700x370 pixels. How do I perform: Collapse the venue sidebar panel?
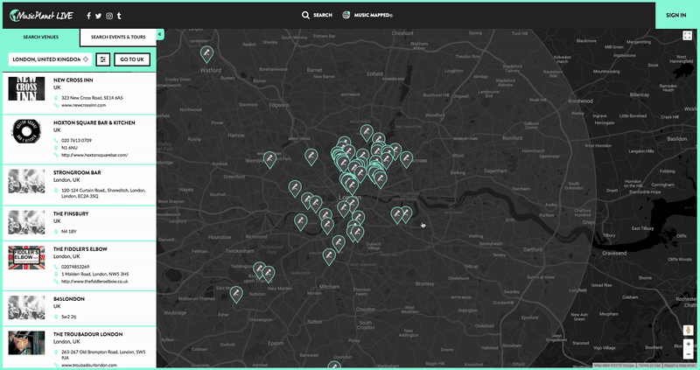click(160, 35)
